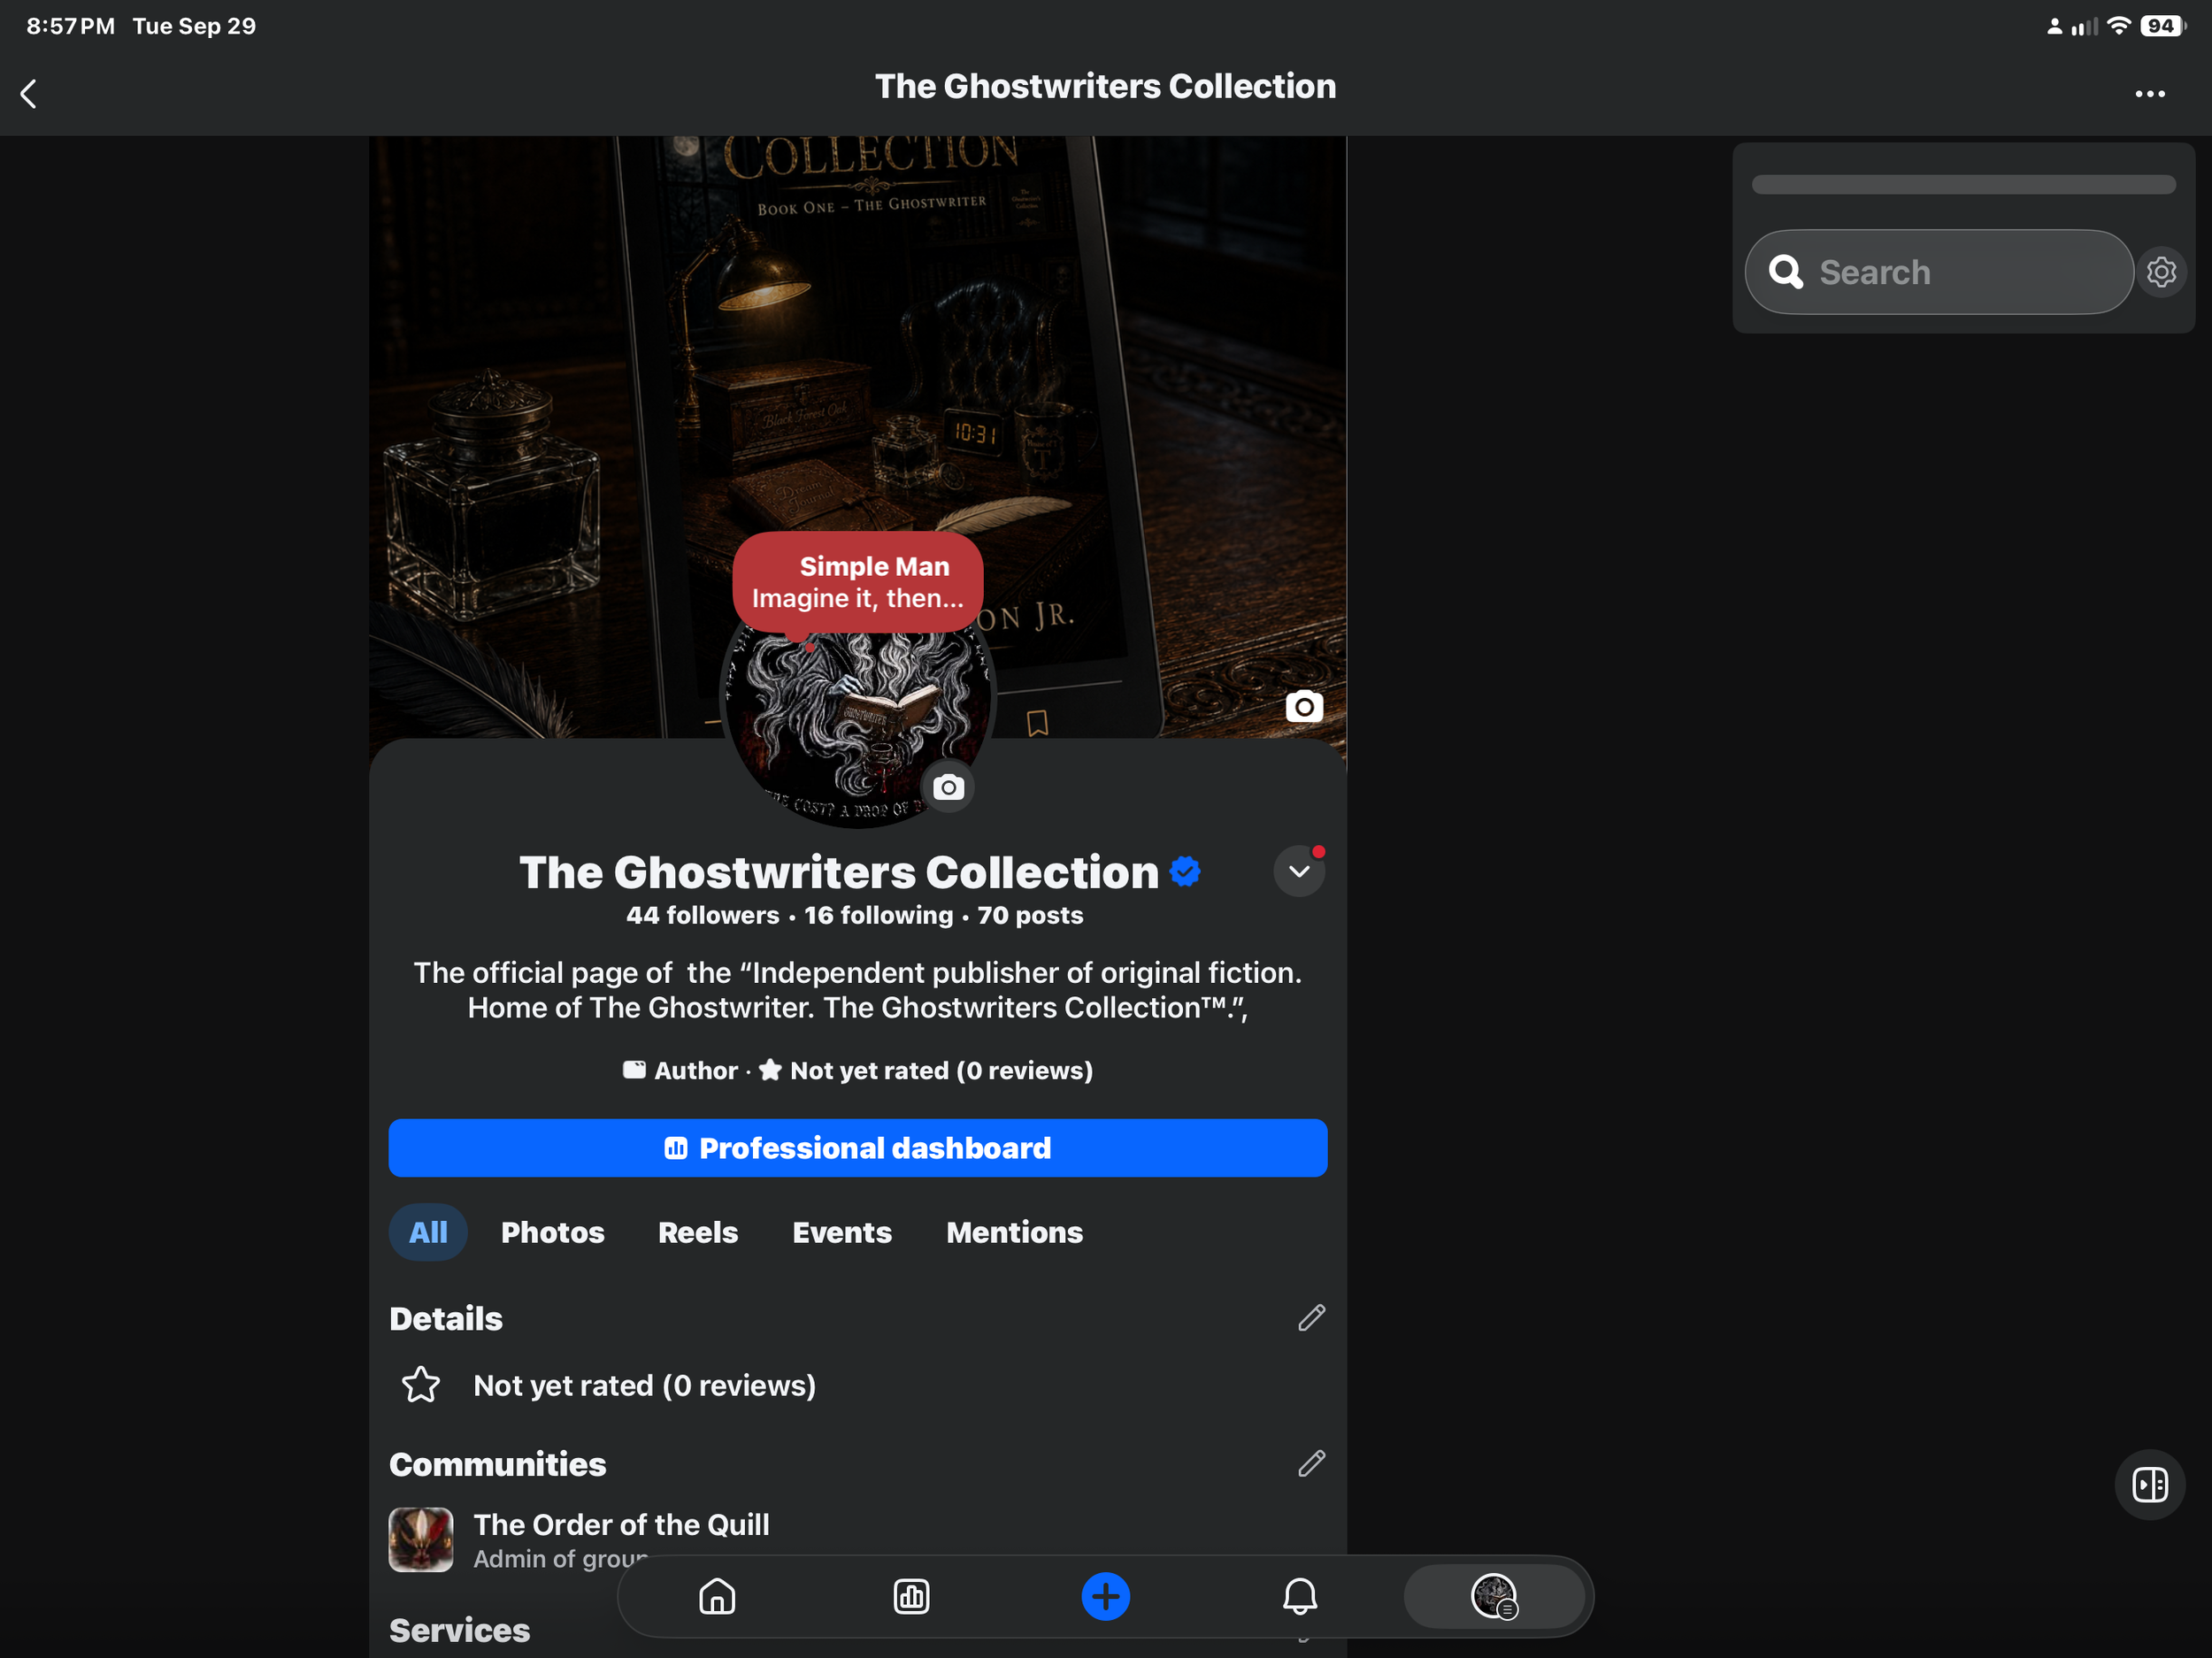Open the profile picture of the page
The height and width of the screenshot is (1658, 2212).
[x=858, y=720]
